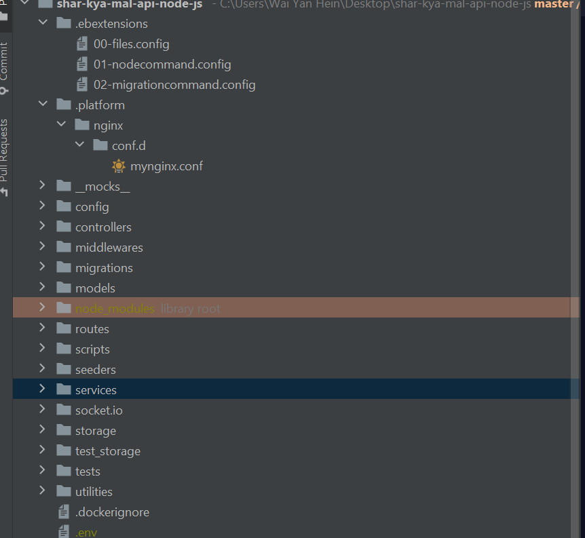Select the controllers folder
This screenshot has width=585, height=538.
pyautogui.click(x=103, y=227)
